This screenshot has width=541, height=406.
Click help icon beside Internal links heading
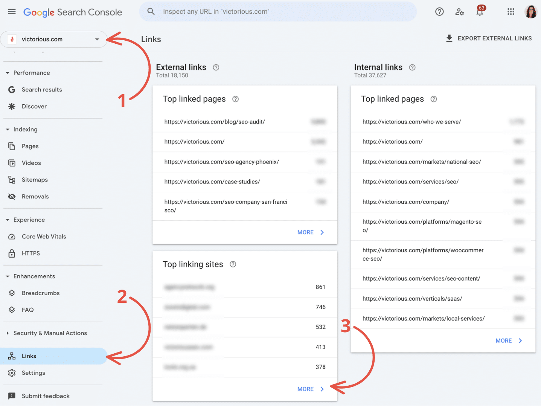click(x=412, y=67)
